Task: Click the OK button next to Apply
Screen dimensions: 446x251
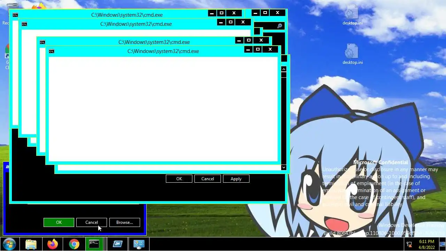Action: 179,179
